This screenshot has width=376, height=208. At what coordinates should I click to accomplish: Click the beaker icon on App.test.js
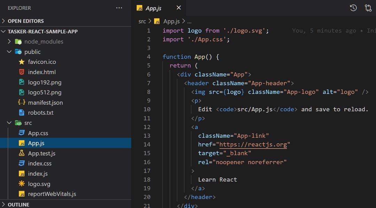(22, 153)
